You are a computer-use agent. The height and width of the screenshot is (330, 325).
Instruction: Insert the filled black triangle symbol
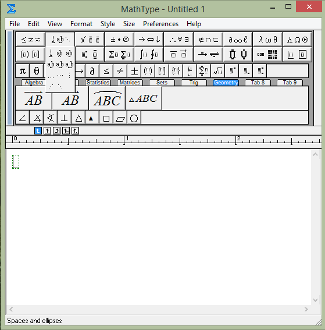[92, 118]
